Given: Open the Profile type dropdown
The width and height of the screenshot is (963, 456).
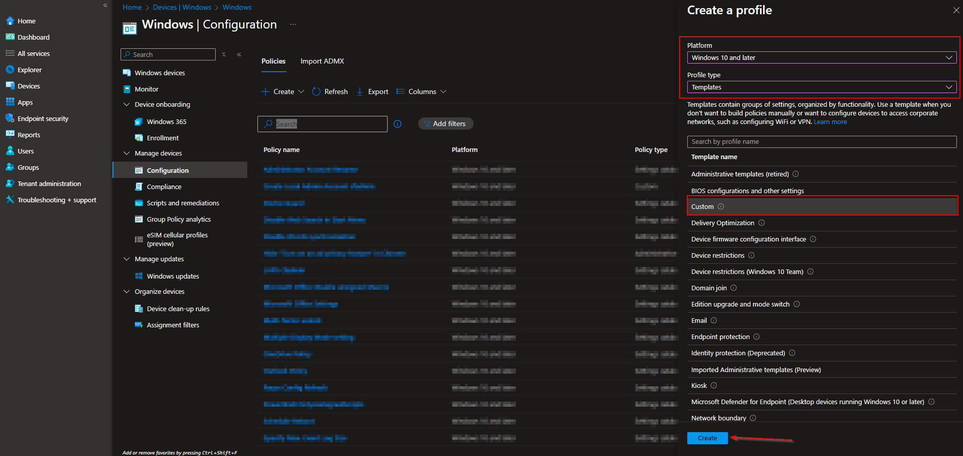Looking at the screenshot, I should point(821,87).
